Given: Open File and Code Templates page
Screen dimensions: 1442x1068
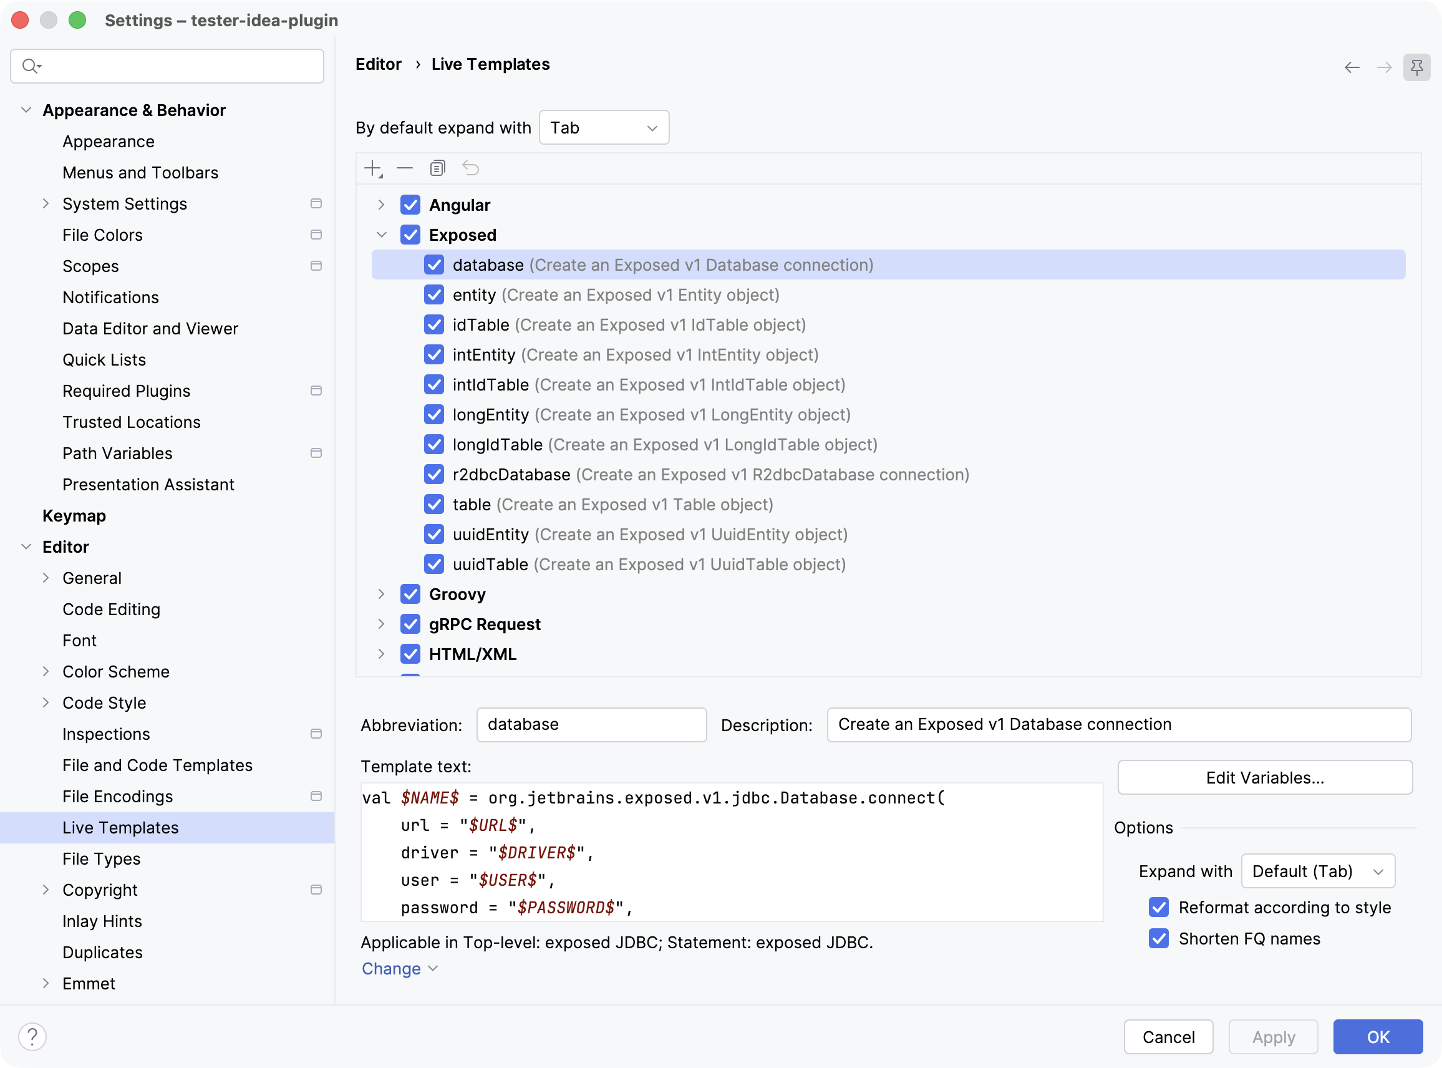Looking at the screenshot, I should (157, 765).
